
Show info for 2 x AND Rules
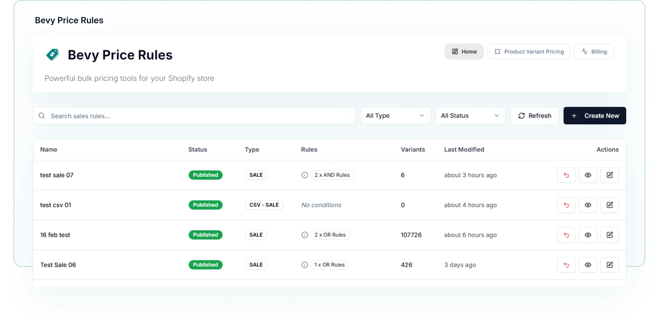pos(305,175)
